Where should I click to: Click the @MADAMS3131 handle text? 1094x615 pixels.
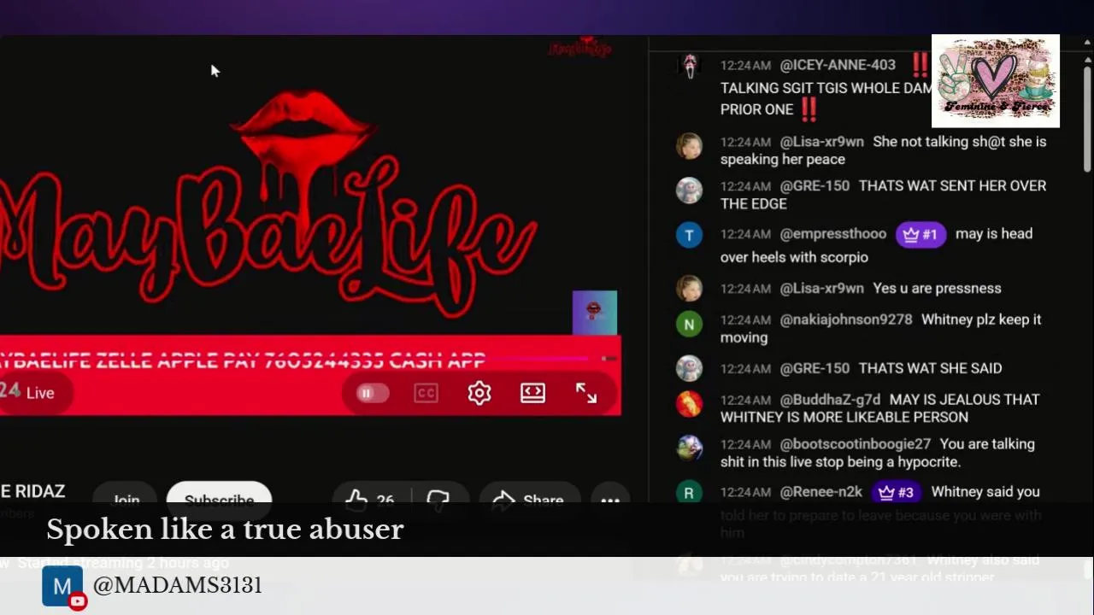point(178,585)
